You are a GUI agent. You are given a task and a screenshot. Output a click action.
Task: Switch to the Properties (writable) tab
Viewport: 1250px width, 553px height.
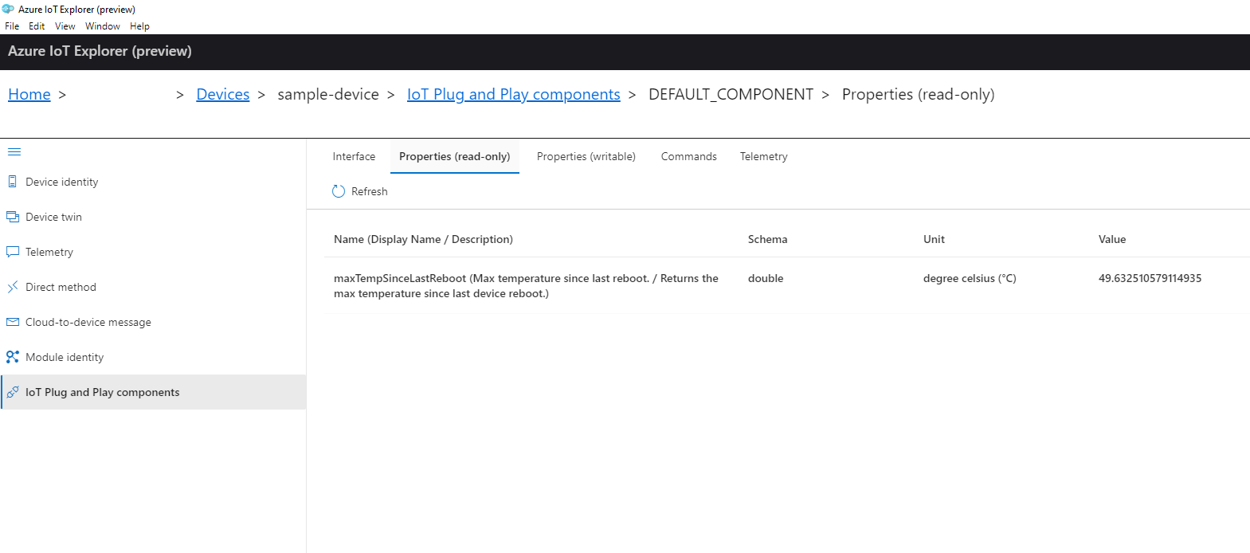point(586,156)
